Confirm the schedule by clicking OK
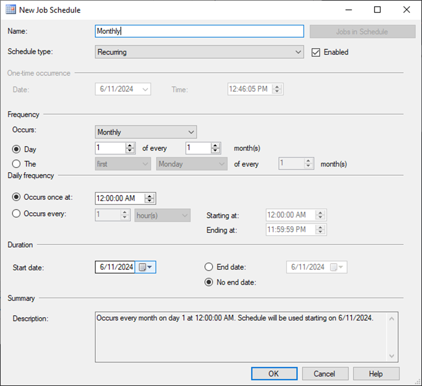 tap(274, 374)
